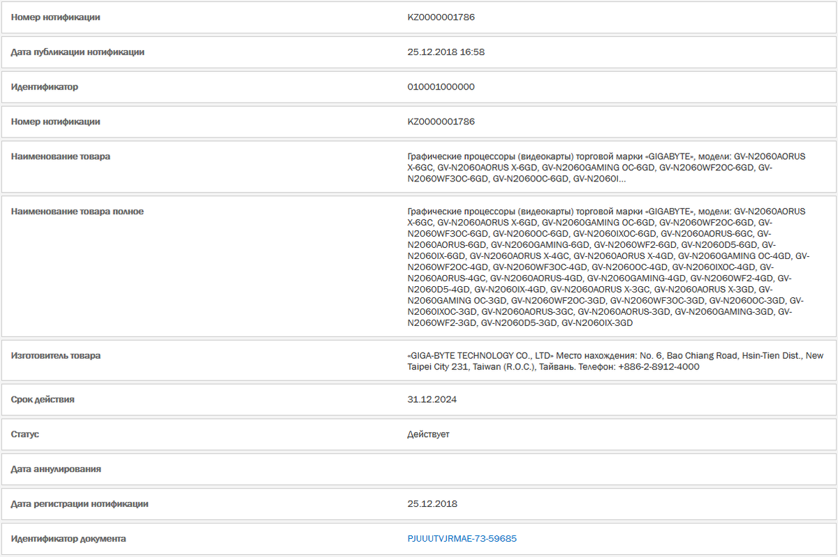The height and width of the screenshot is (557, 838).
Task: Click the Изготовитель товара label
Action: [x=56, y=356]
